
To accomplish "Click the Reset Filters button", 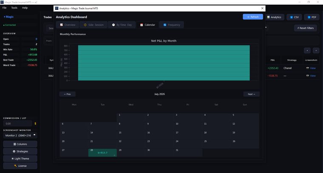I will click(306, 28).
